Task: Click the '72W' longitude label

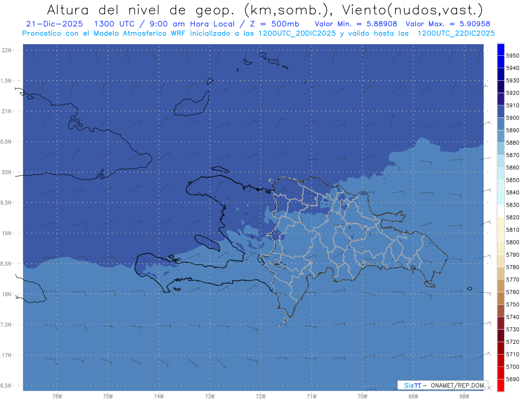Action: (260, 396)
